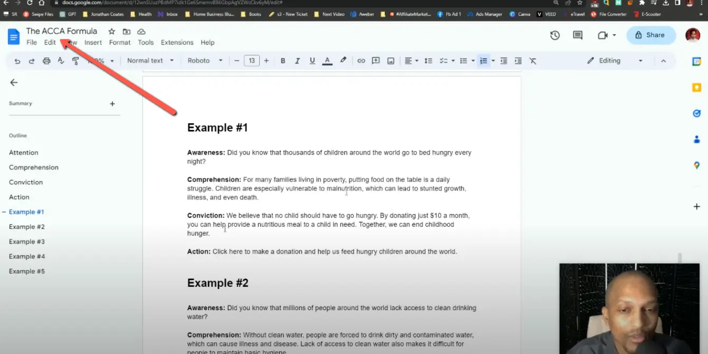Apply italic formatting

click(297, 60)
